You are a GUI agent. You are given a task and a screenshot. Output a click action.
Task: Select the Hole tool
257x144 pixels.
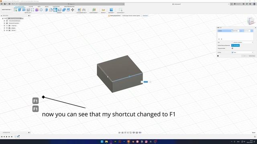click(28, 10)
